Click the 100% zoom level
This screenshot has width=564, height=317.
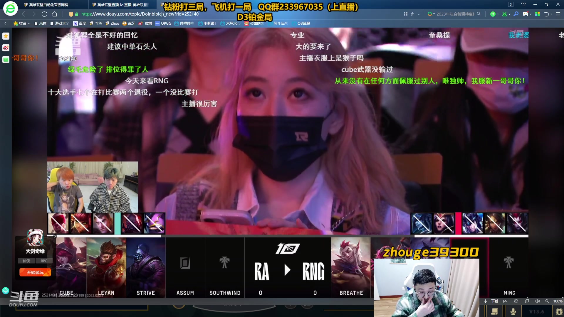(x=558, y=301)
